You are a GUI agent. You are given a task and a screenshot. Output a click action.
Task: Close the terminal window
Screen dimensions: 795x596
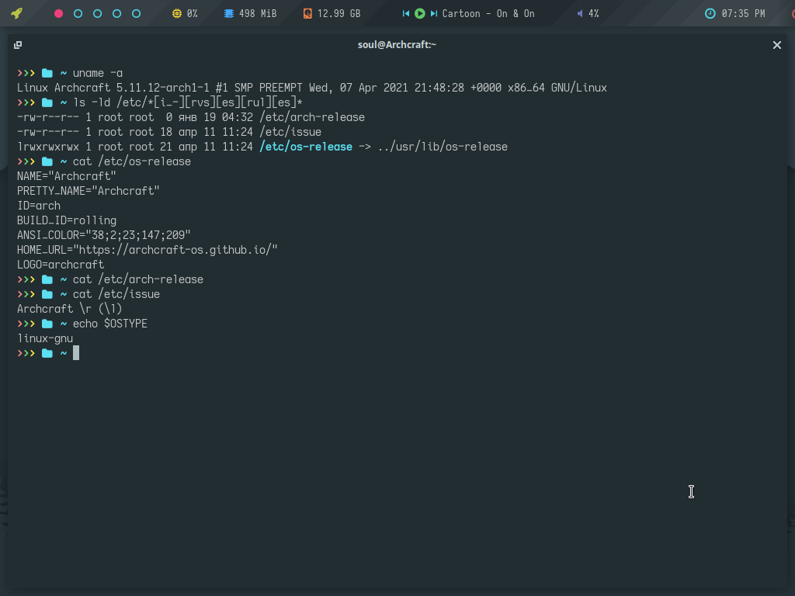point(776,45)
